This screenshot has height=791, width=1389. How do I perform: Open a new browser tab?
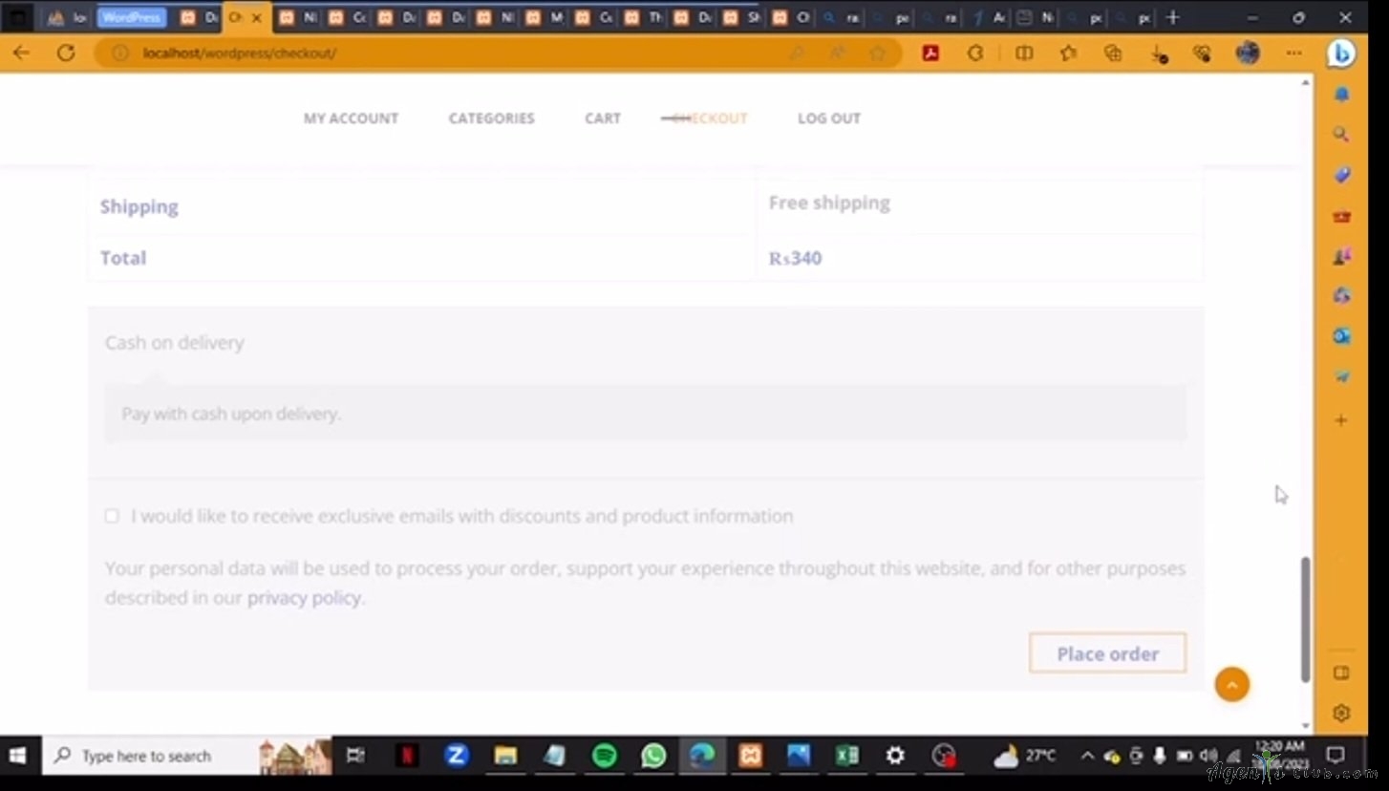click(1173, 17)
